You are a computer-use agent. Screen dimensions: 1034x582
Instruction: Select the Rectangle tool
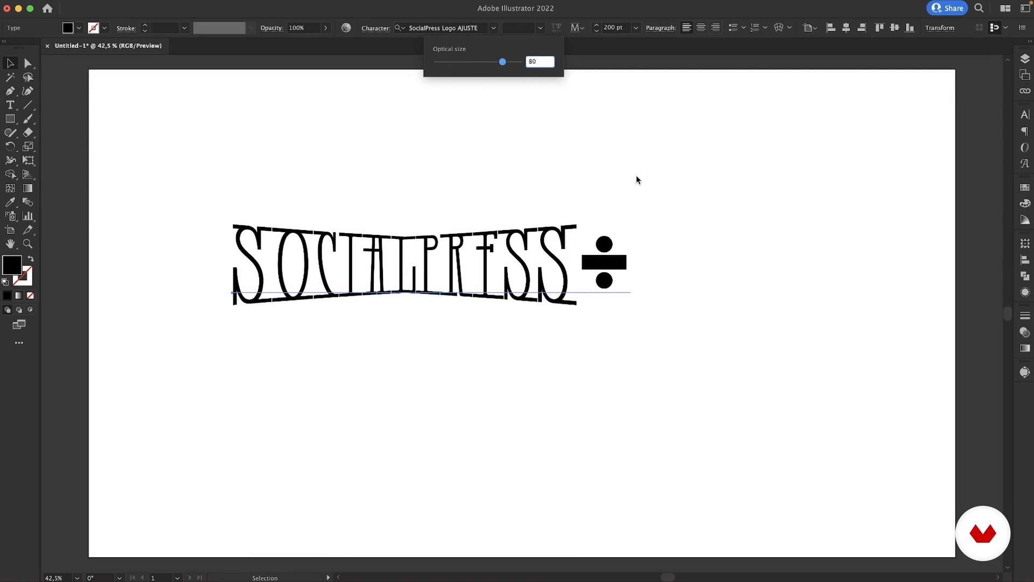coord(10,119)
